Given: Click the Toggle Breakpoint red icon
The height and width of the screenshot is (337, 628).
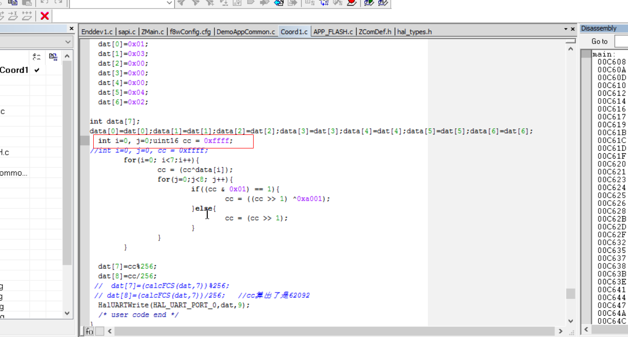Looking at the screenshot, I should coord(351,2).
